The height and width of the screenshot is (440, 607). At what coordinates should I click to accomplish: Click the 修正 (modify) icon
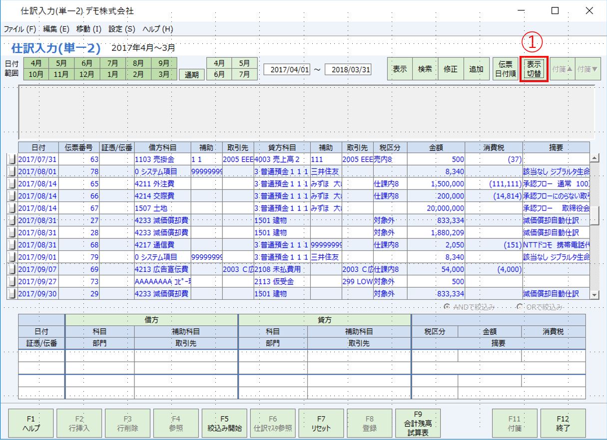click(450, 69)
